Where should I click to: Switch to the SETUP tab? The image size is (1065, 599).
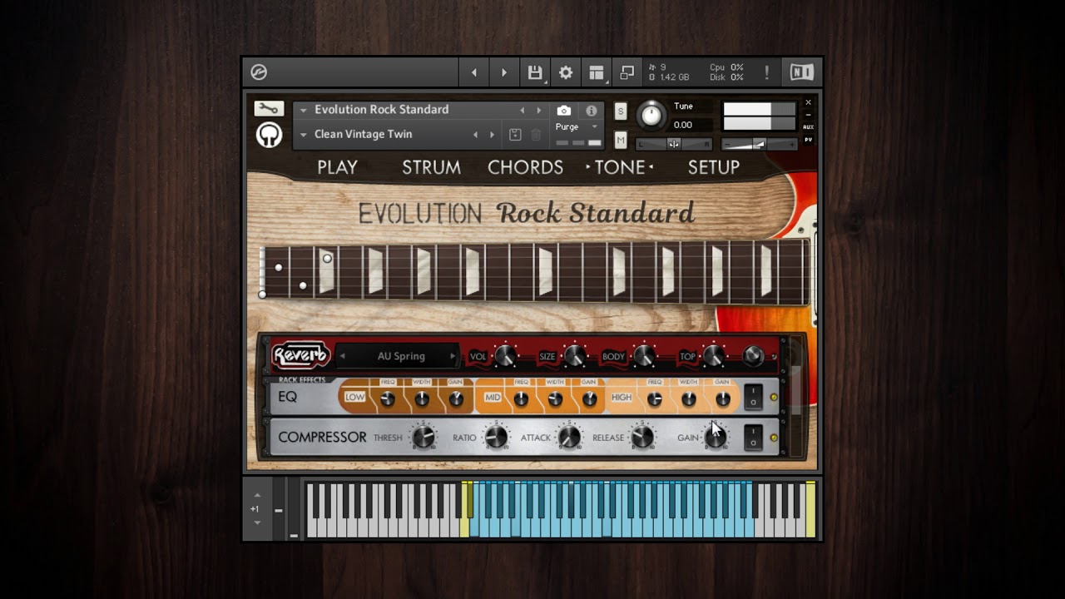(x=713, y=167)
